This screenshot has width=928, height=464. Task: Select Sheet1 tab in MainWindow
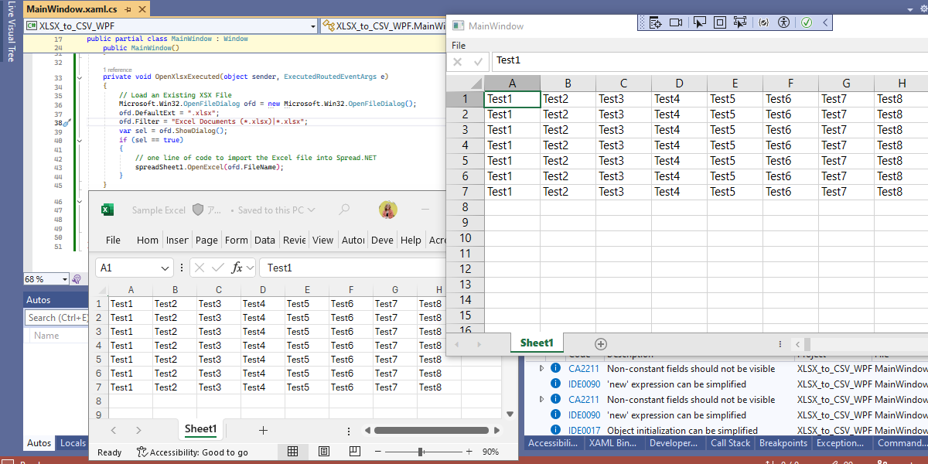537,343
